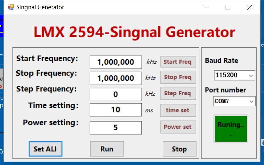Click the Stop Frequency input field
This screenshot has width=264, height=165.
[x=116, y=78]
